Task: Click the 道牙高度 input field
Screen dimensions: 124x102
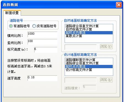Action: [43, 78]
